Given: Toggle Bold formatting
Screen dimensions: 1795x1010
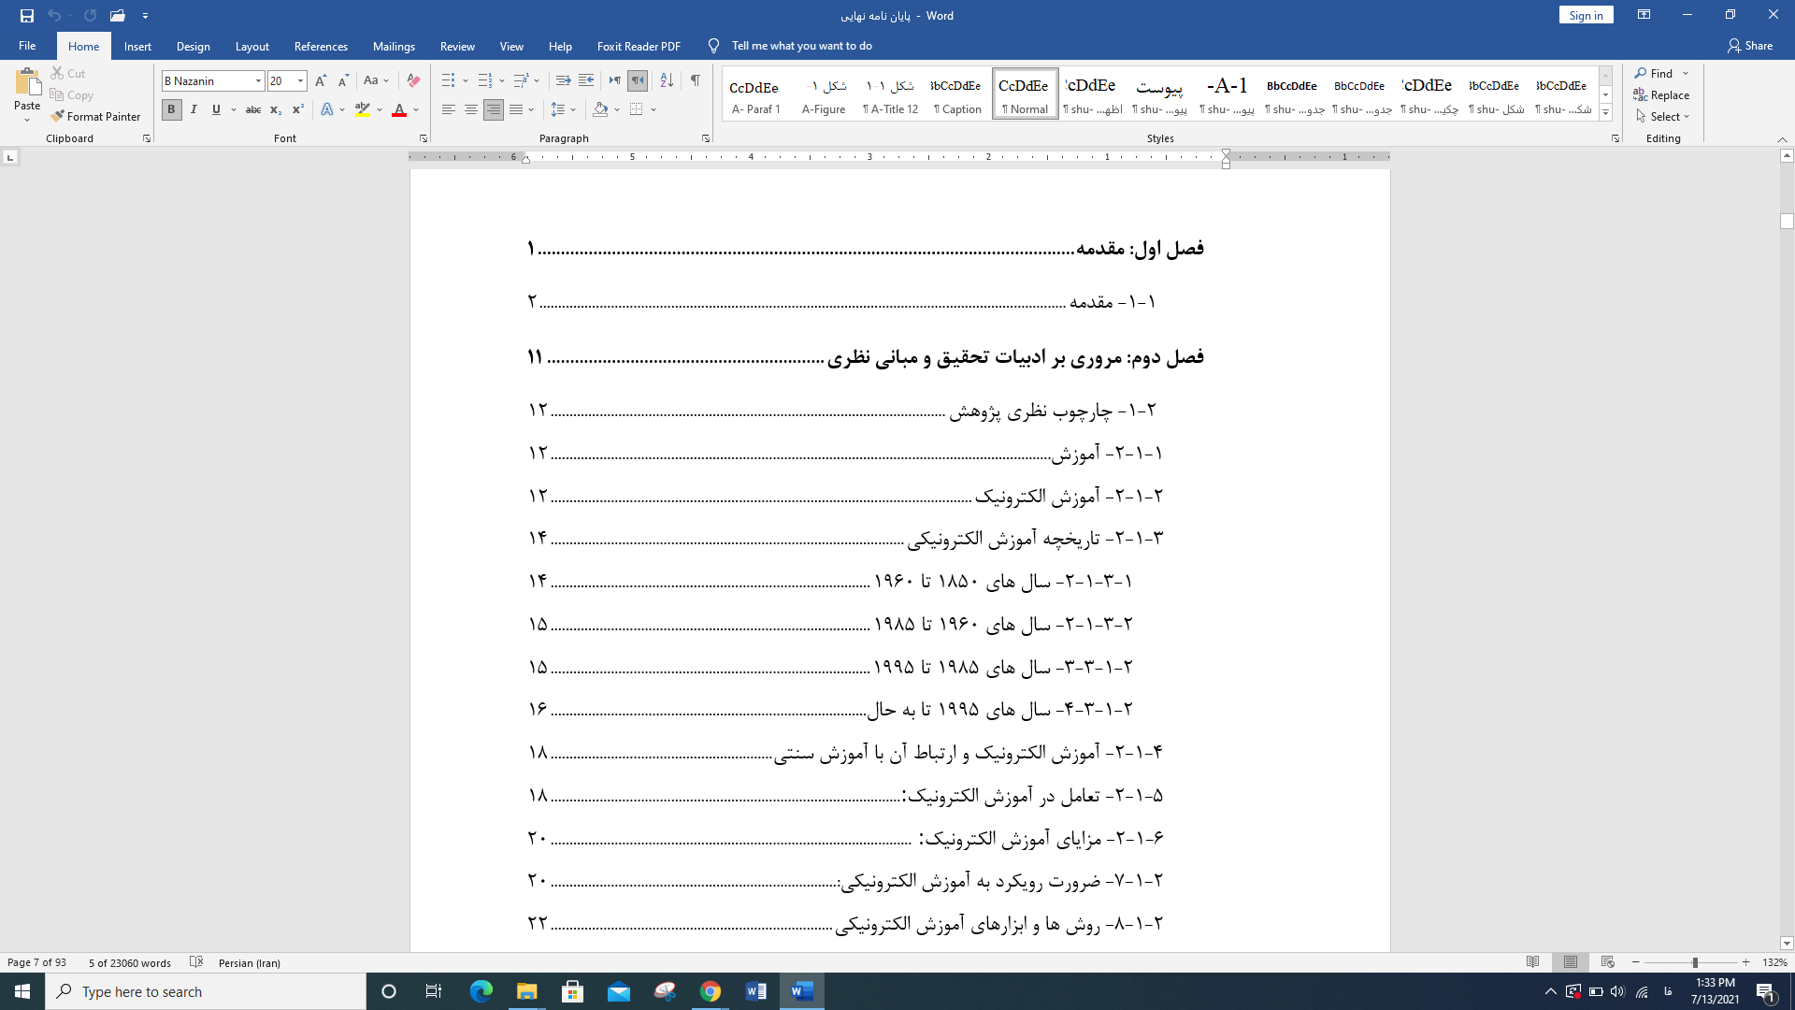Looking at the screenshot, I should [x=171, y=109].
